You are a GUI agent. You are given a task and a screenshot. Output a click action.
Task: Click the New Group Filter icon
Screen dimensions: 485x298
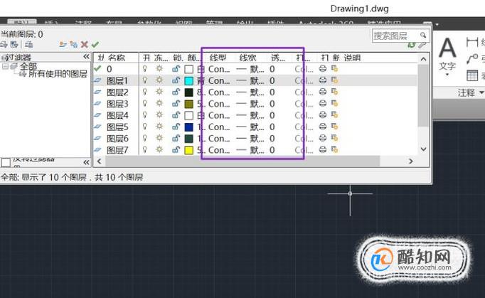point(14,45)
